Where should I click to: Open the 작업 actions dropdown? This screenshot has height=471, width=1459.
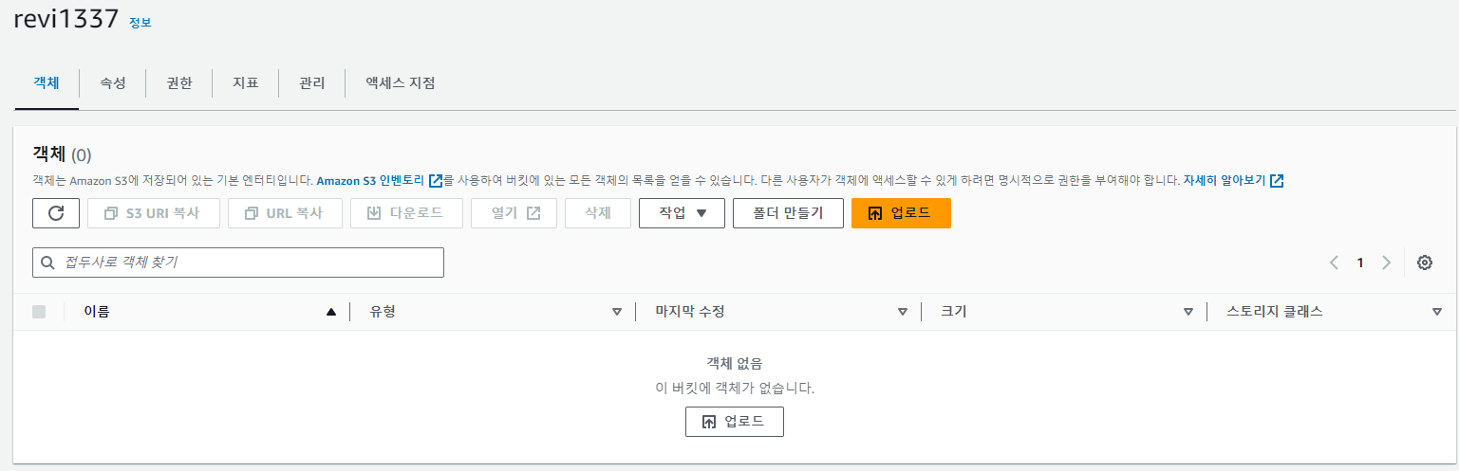(x=682, y=213)
